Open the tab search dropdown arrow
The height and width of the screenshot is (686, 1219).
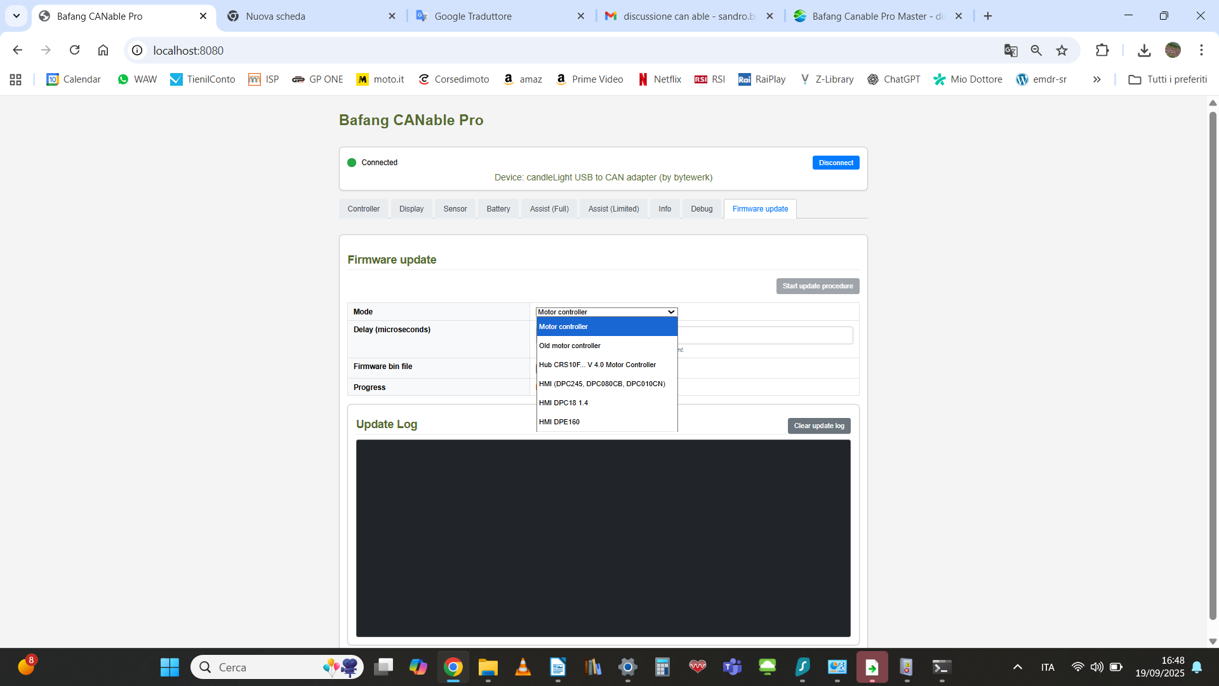click(x=17, y=16)
